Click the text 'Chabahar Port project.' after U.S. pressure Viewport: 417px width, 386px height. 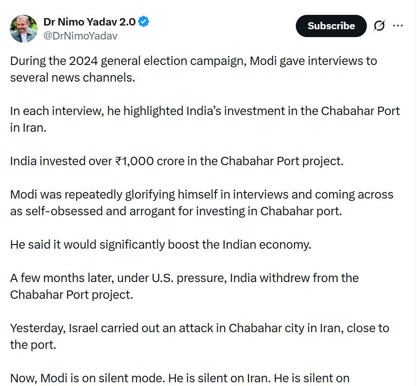coord(71,295)
